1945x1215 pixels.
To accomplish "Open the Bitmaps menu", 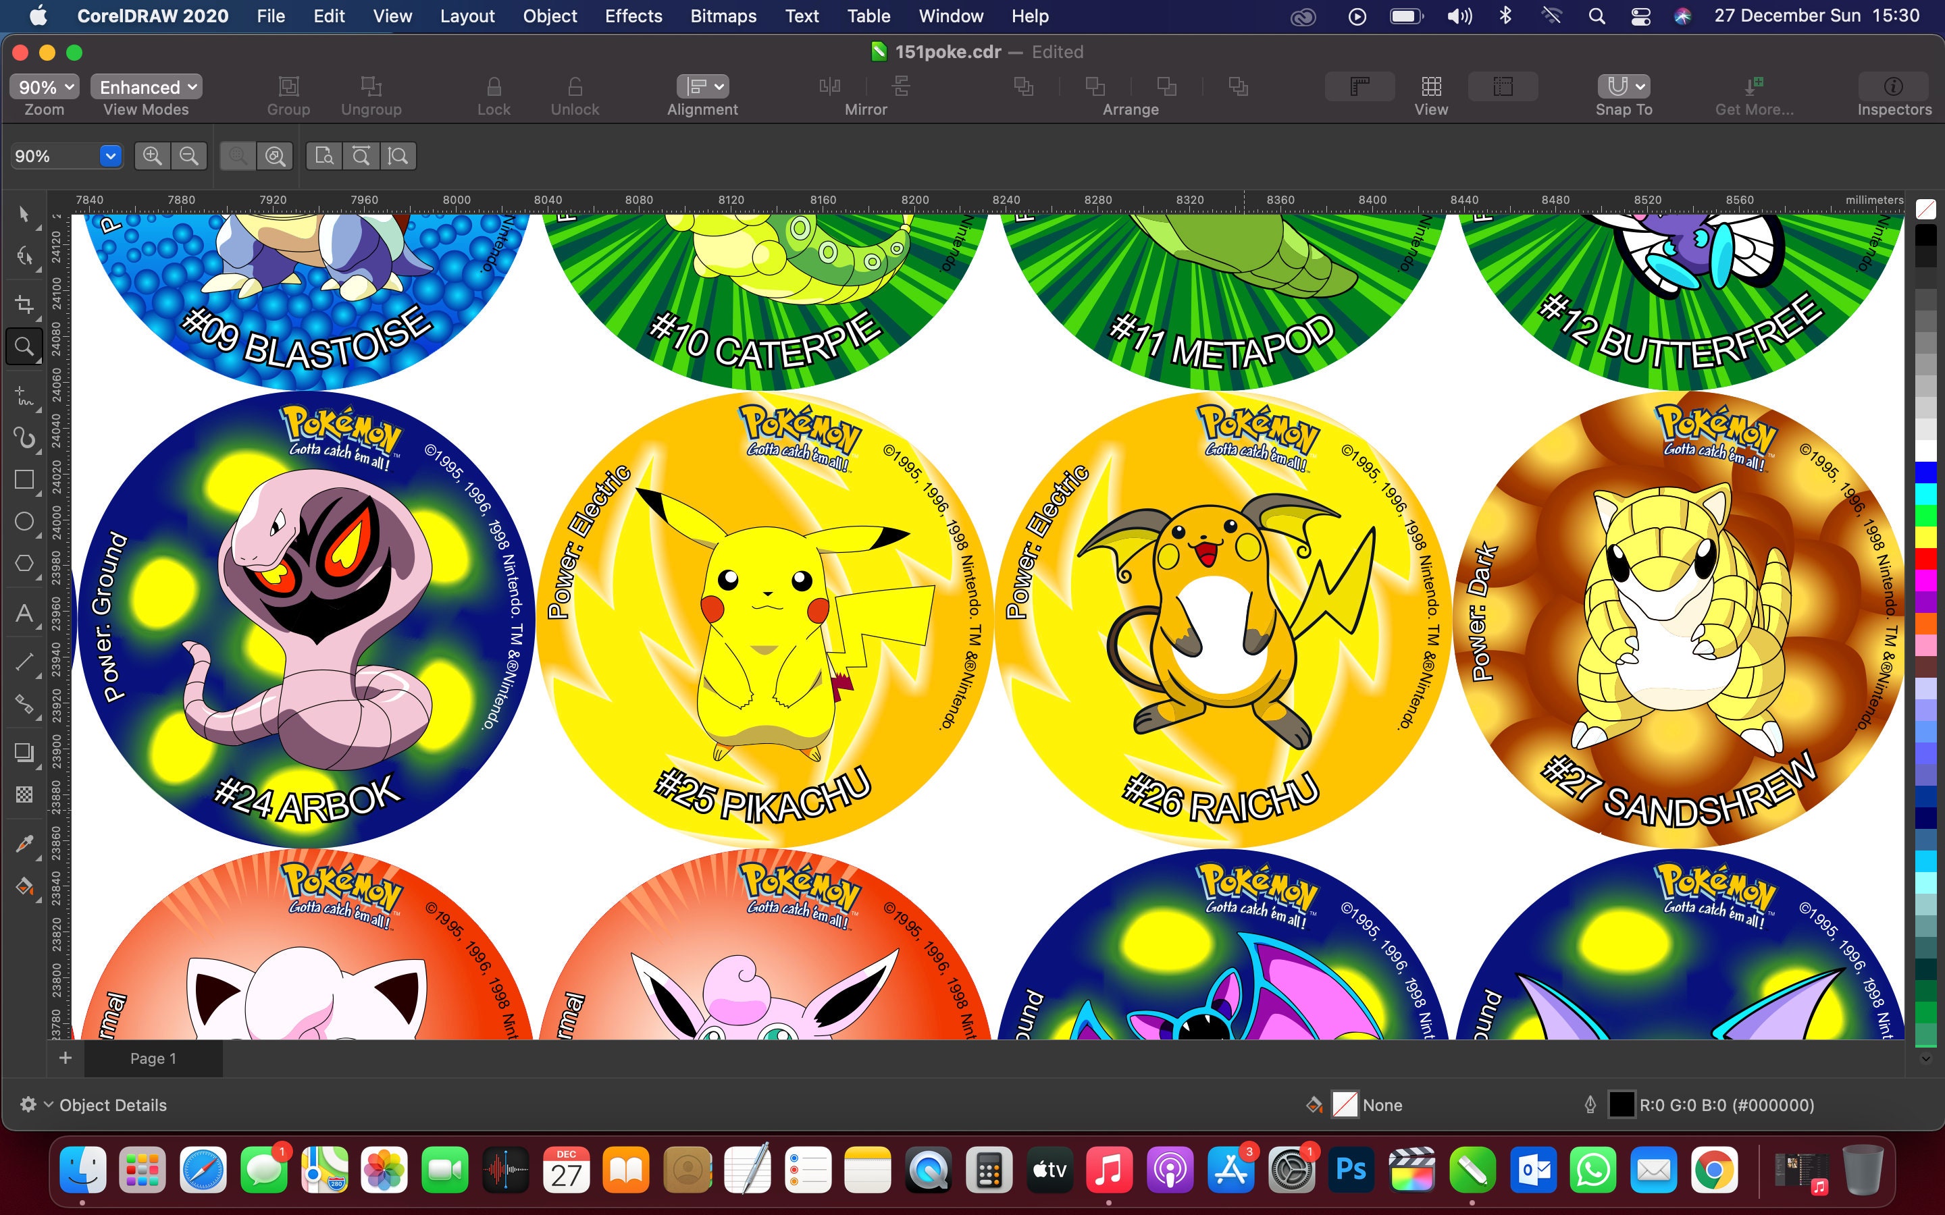I will coord(722,16).
